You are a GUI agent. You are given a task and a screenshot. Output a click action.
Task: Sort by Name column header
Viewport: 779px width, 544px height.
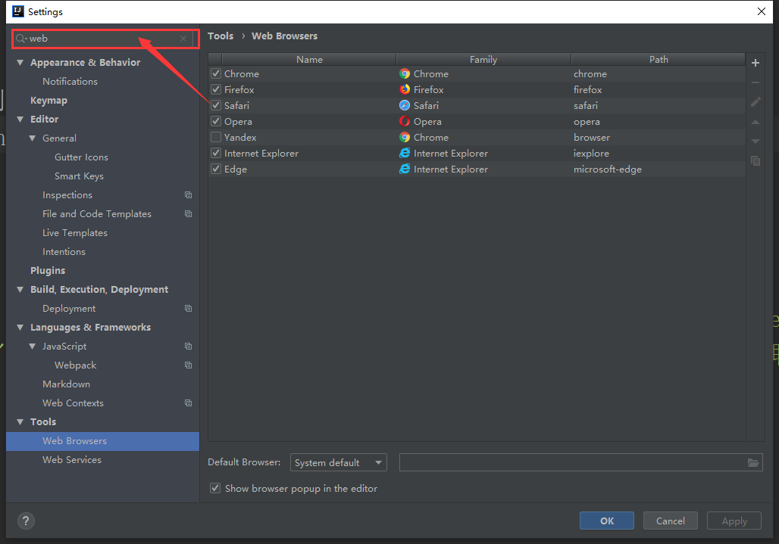(309, 60)
